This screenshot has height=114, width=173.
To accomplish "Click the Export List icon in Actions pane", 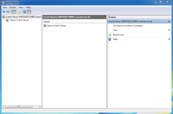I will (x=110, y=35).
